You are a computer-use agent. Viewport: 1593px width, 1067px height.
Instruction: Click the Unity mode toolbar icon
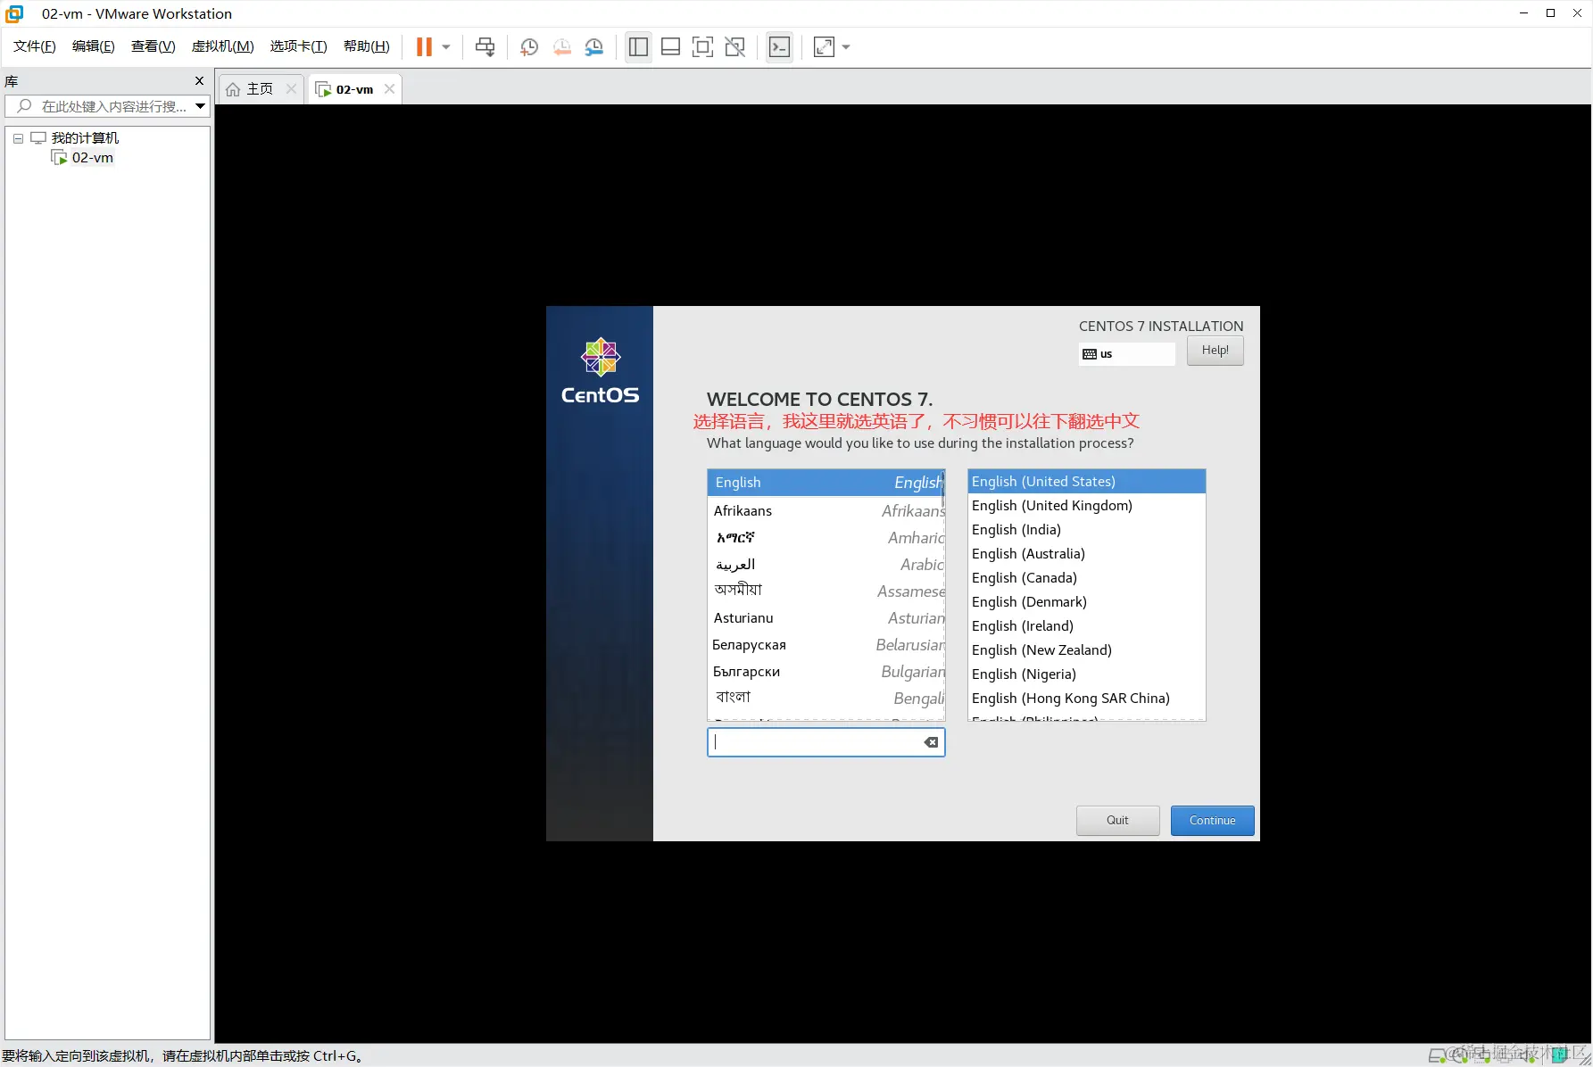734,46
